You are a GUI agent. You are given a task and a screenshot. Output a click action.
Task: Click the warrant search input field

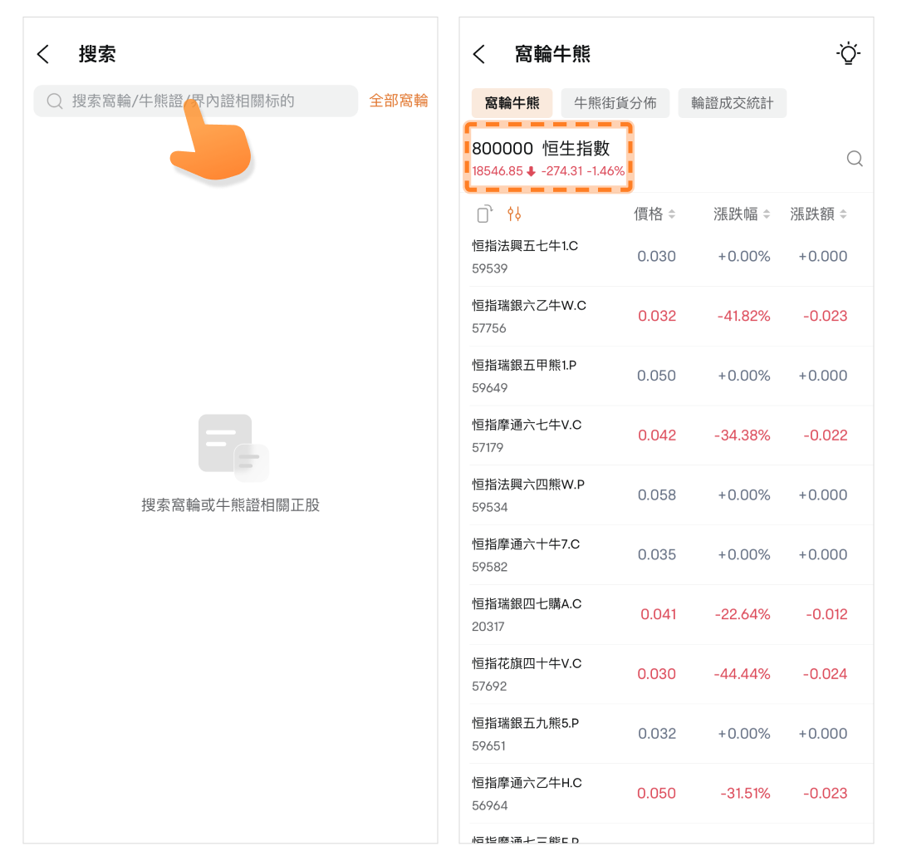tap(208, 101)
